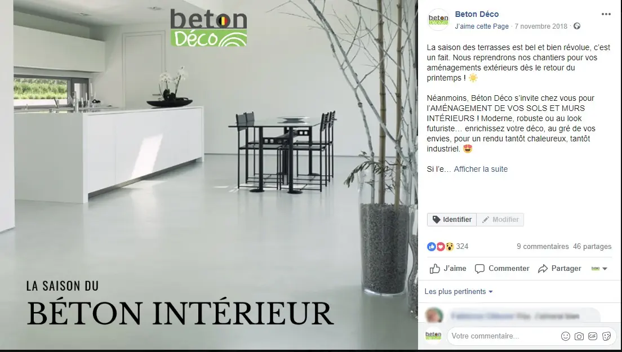This screenshot has width=622, height=352.
Task: Click the Beton Déco profile picture
Action: click(438, 19)
